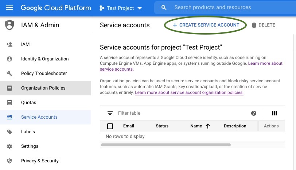Image resolution: width=296 pixels, height=170 pixels.
Task: Click the IAM & Admin shield icon
Action: 9,25
